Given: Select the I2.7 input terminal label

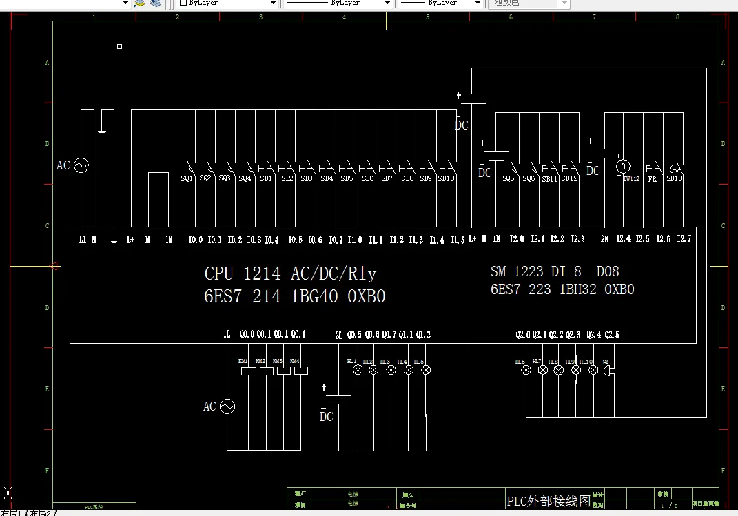Looking at the screenshot, I should (684, 240).
